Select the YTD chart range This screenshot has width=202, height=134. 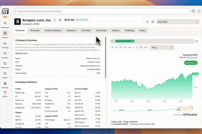click(x=129, y=48)
